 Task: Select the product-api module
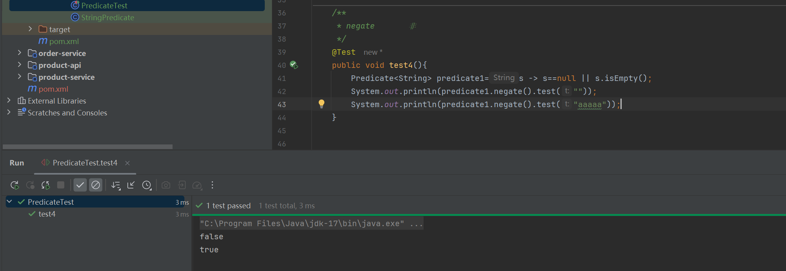click(60, 65)
